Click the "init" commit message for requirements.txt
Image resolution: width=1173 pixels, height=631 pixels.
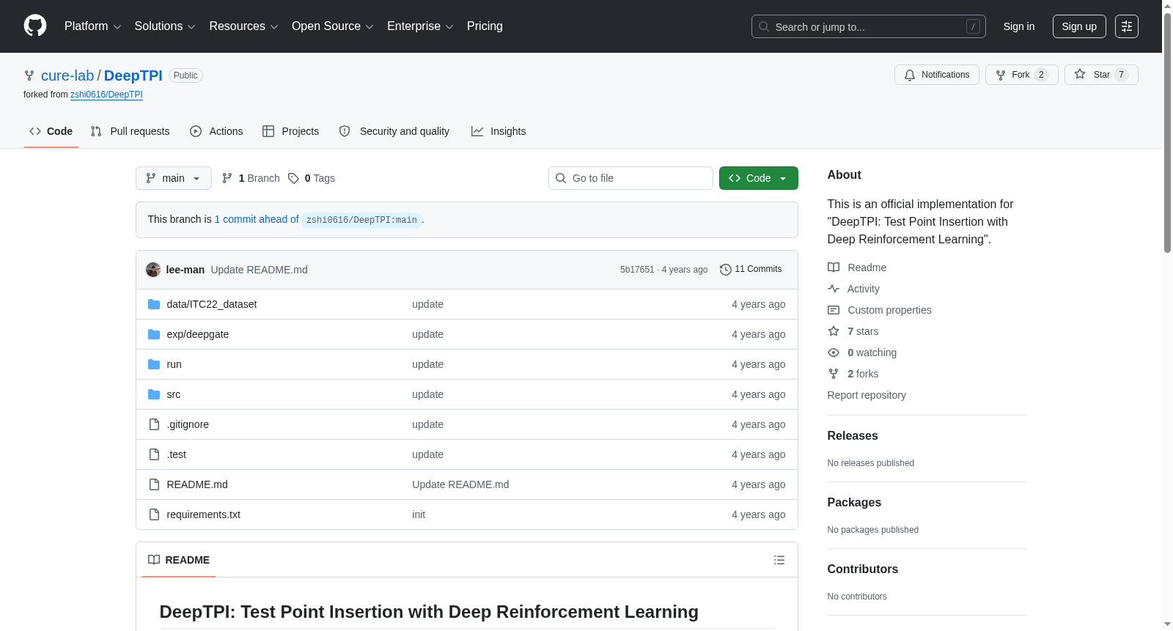[419, 514]
